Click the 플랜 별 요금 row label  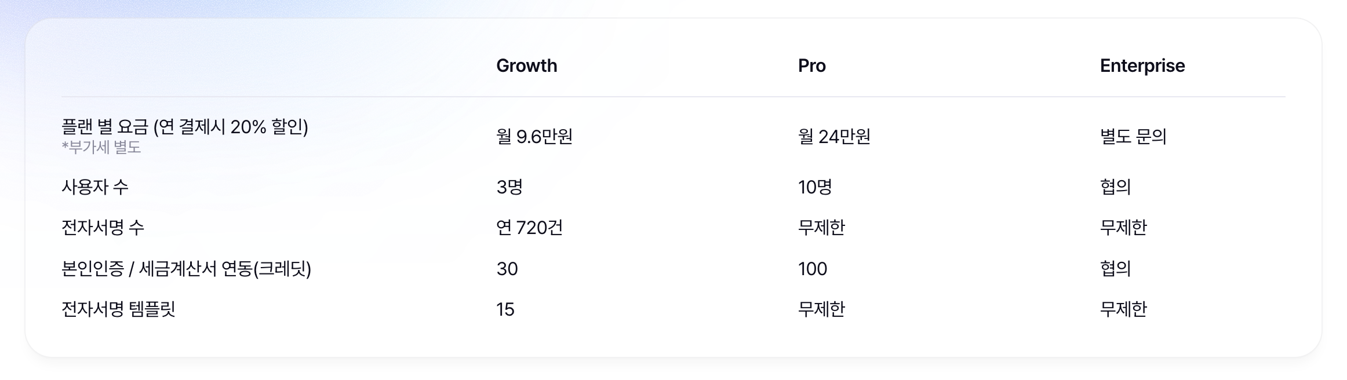tap(184, 127)
